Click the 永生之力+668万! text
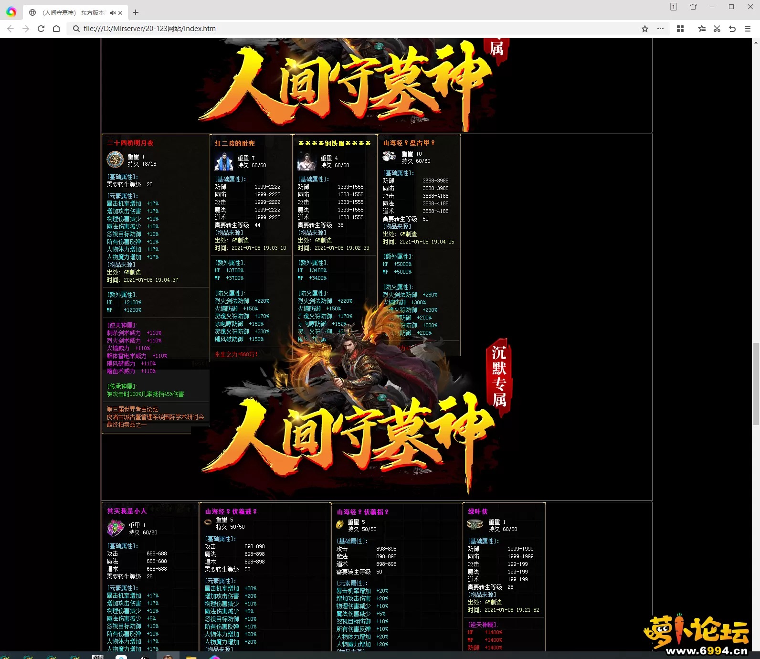The width and height of the screenshot is (760, 659). [236, 354]
